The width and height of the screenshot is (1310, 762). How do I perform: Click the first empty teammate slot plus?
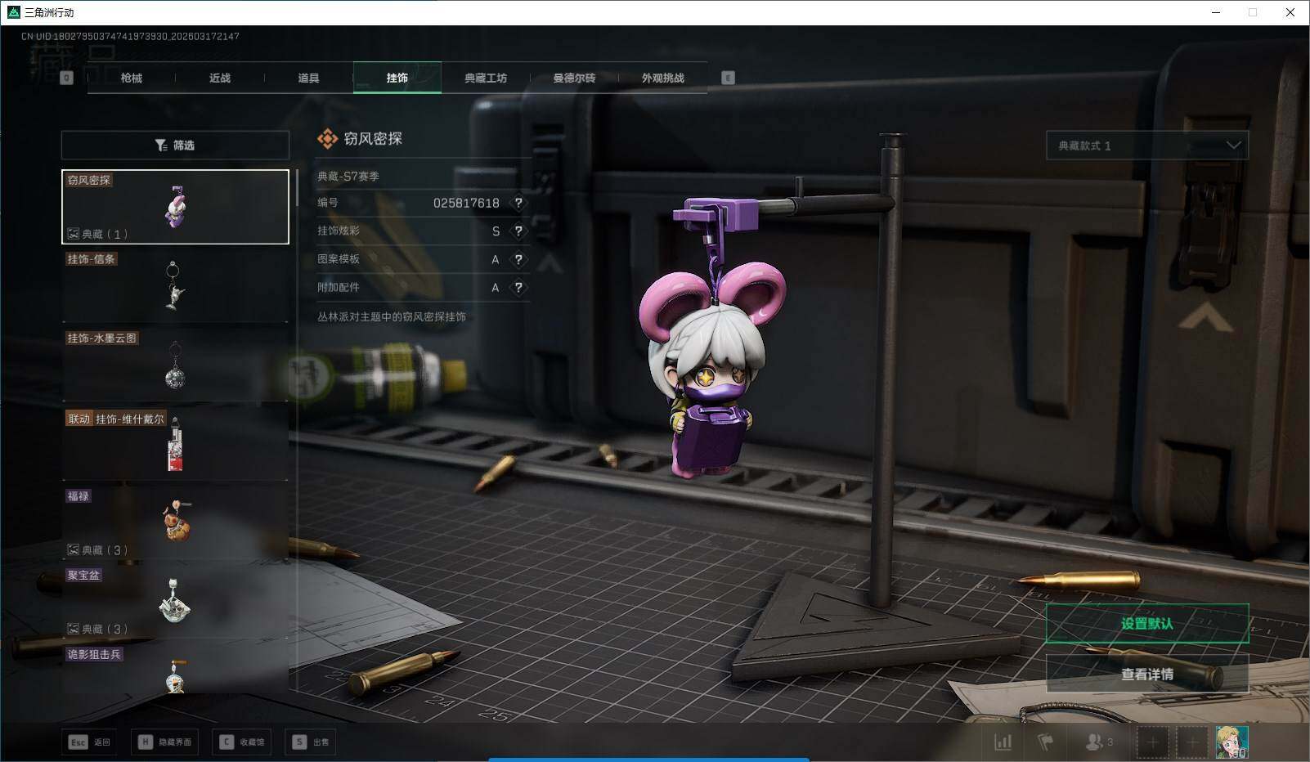tap(1152, 742)
